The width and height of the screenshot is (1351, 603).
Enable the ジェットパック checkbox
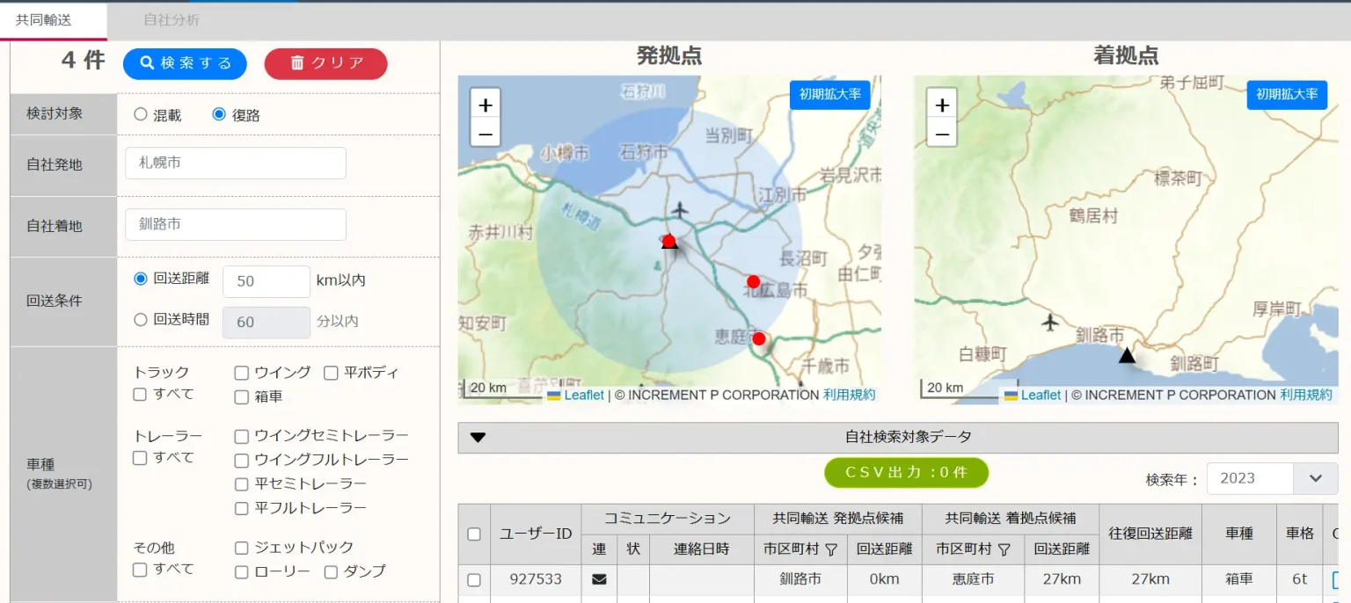click(x=242, y=548)
